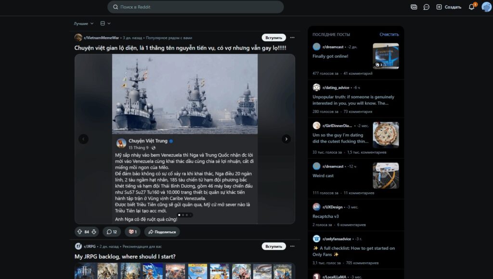This screenshot has width=493, height=279.
Task: Click '73 комментария' text
Action: click(x=358, y=112)
